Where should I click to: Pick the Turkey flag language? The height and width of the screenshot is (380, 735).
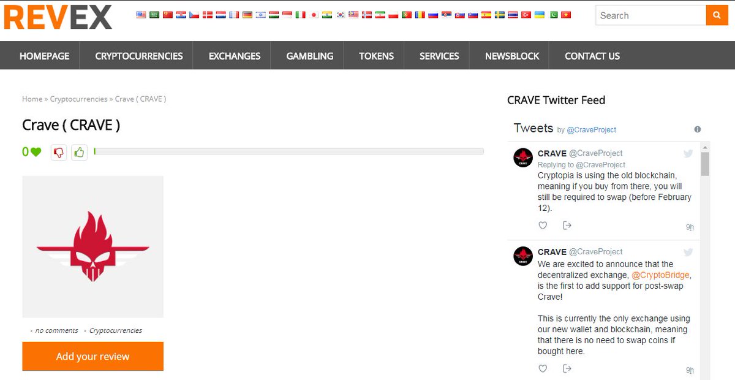526,15
